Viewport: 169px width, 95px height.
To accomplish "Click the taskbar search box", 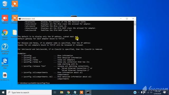I will (x=29, y=92).
